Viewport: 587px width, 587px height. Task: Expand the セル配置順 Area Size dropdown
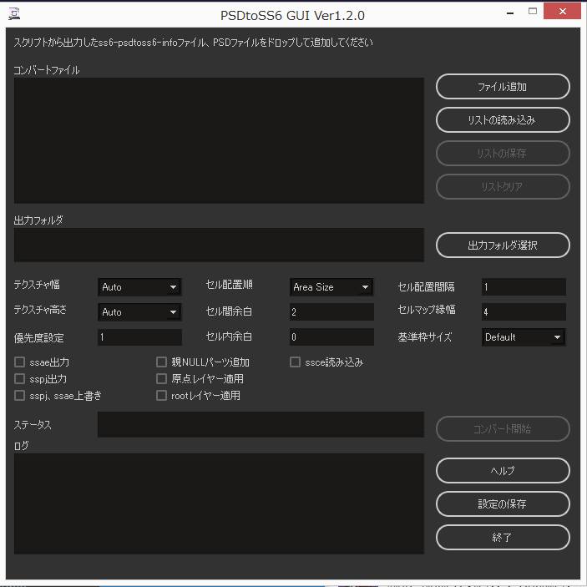coord(331,287)
